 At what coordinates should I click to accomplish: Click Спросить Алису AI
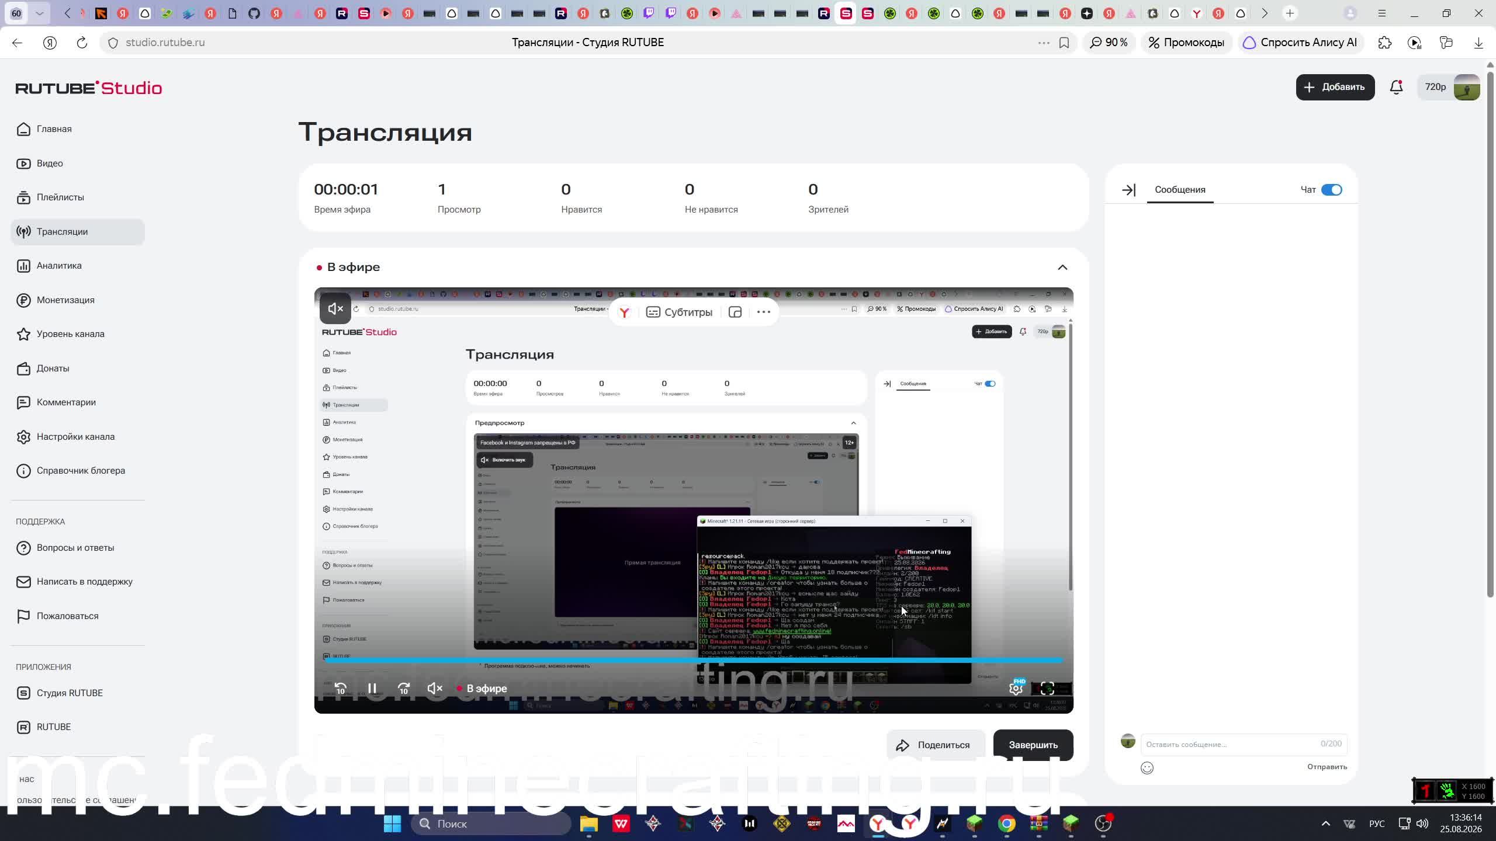(x=1300, y=43)
